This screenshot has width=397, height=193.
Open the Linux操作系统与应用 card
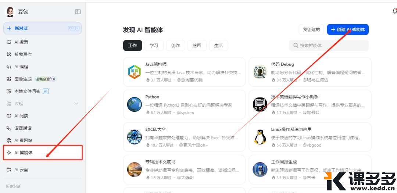pyautogui.click(x=310, y=137)
